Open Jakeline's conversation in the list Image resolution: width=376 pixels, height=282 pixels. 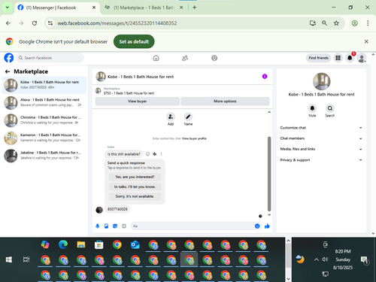[x=44, y=156]
